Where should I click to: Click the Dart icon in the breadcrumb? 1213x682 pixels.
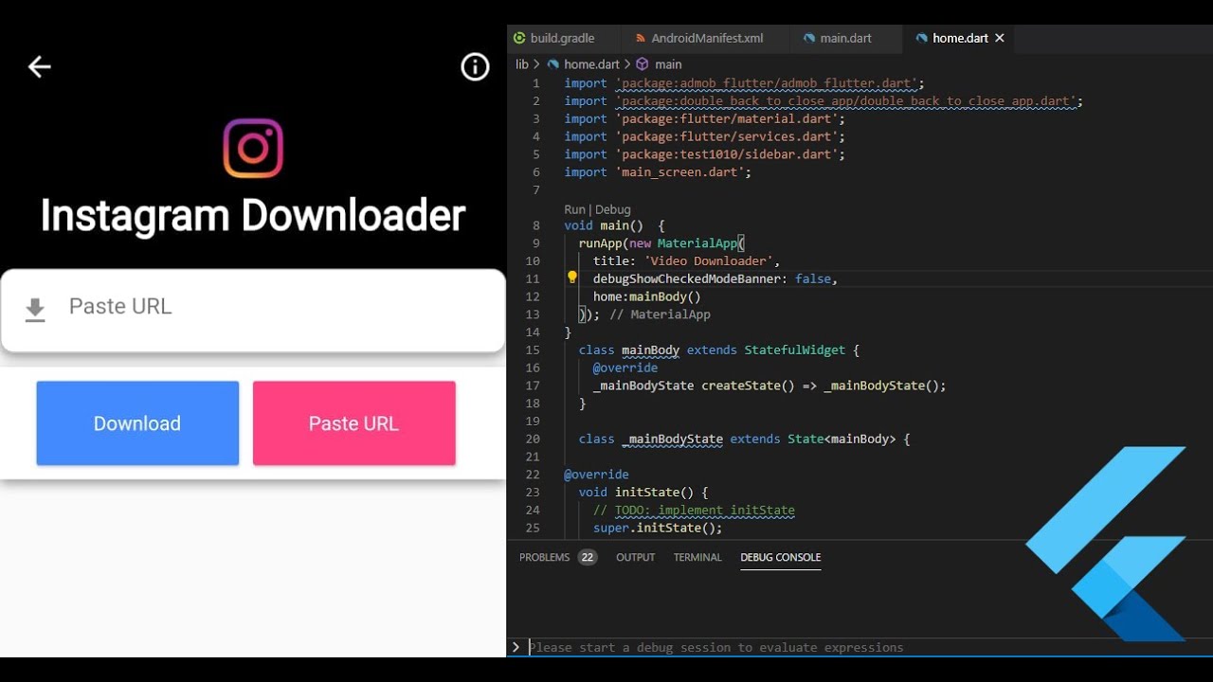click(553, 64)
